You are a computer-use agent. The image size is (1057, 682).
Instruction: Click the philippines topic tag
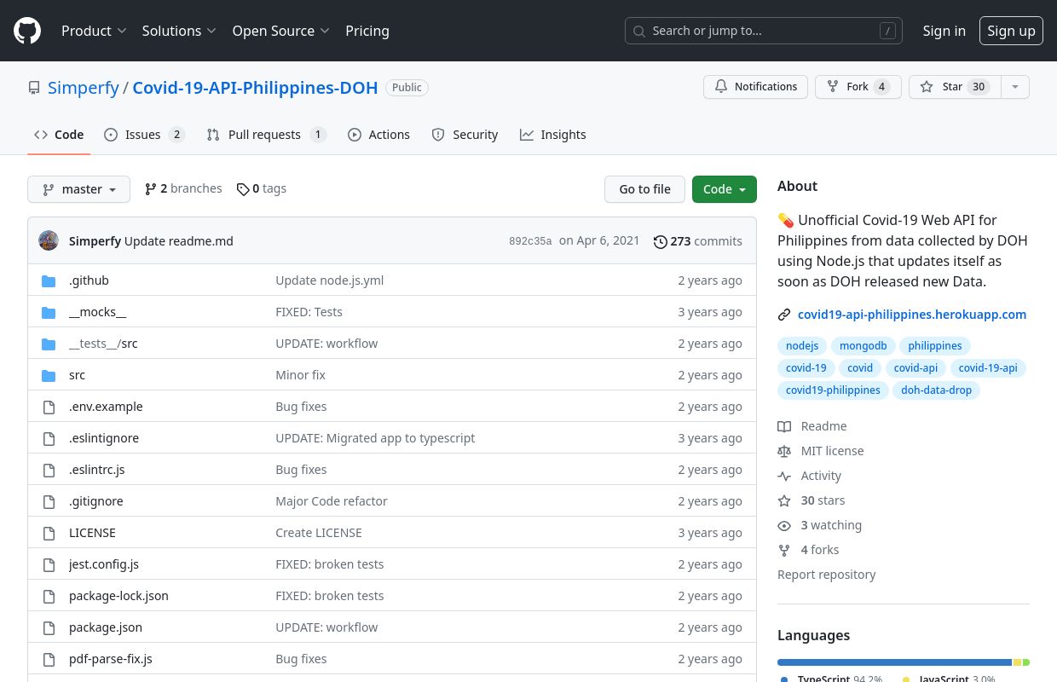pos(935,346)
